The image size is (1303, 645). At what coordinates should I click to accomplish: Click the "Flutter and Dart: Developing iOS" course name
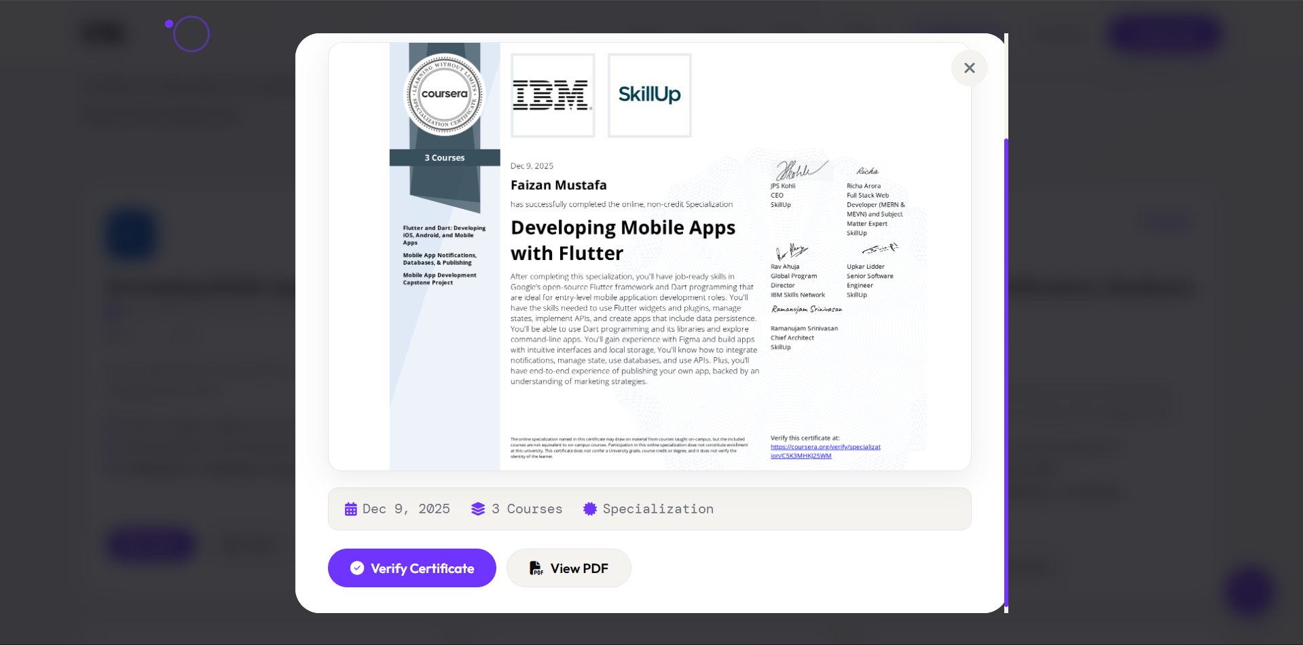point(444,235)
